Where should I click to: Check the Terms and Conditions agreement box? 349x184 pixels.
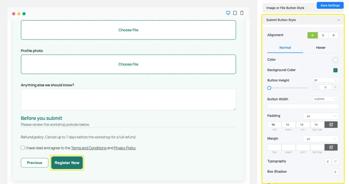tap(23, 148)
